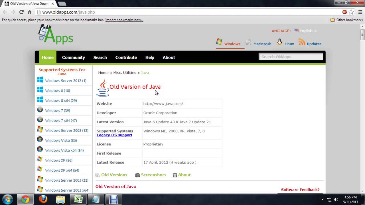Open the Other bookmarks folder
The image size is (365, 205).
pos(346,20)
